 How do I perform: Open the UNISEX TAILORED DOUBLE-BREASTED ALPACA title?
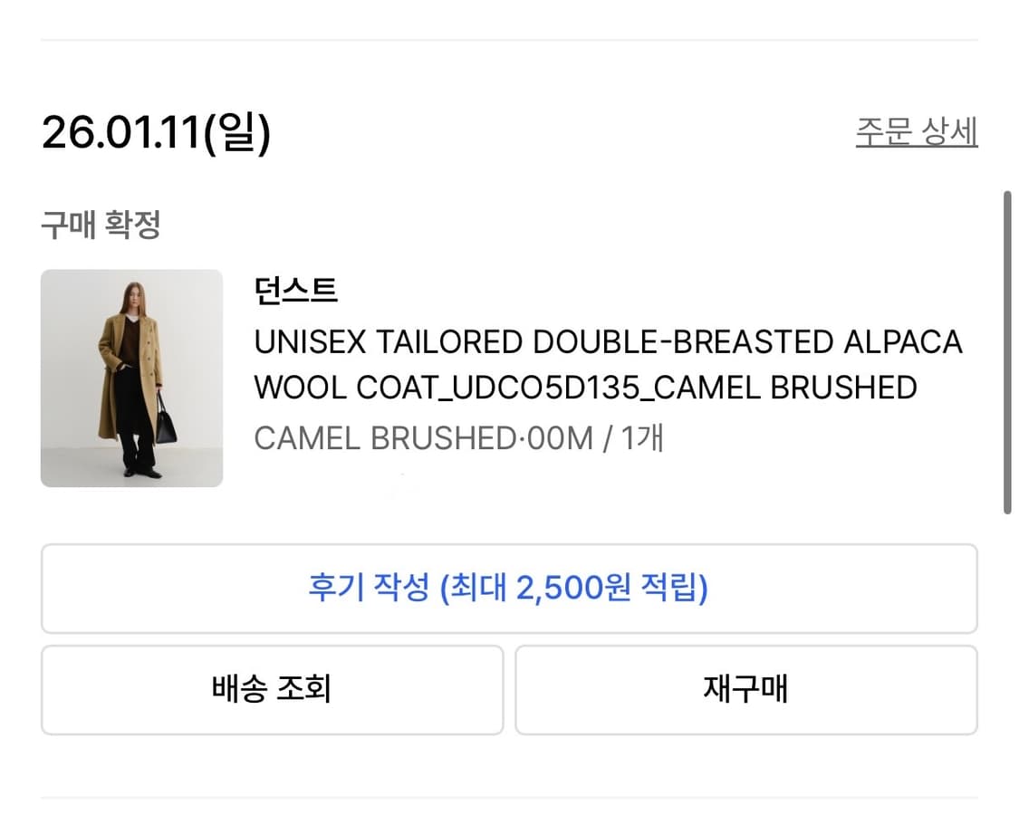607,342
